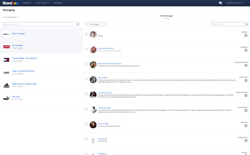Viewport: 250px width, 155px height.
Task: Open Adidas Summer collection 2016 campaign
Action: click(x=24, y=84)
